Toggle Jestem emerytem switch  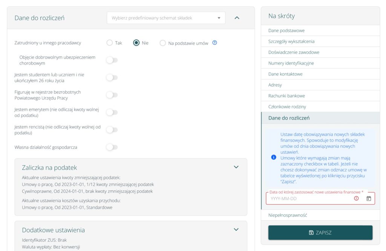coord(112,112)
